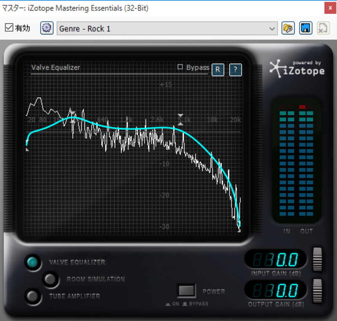This screenshot has height=321, width=337.
Task: Check the Valve Equalizer Bypass checkbox
Action: pyautogui.click(x=180, y=67)
